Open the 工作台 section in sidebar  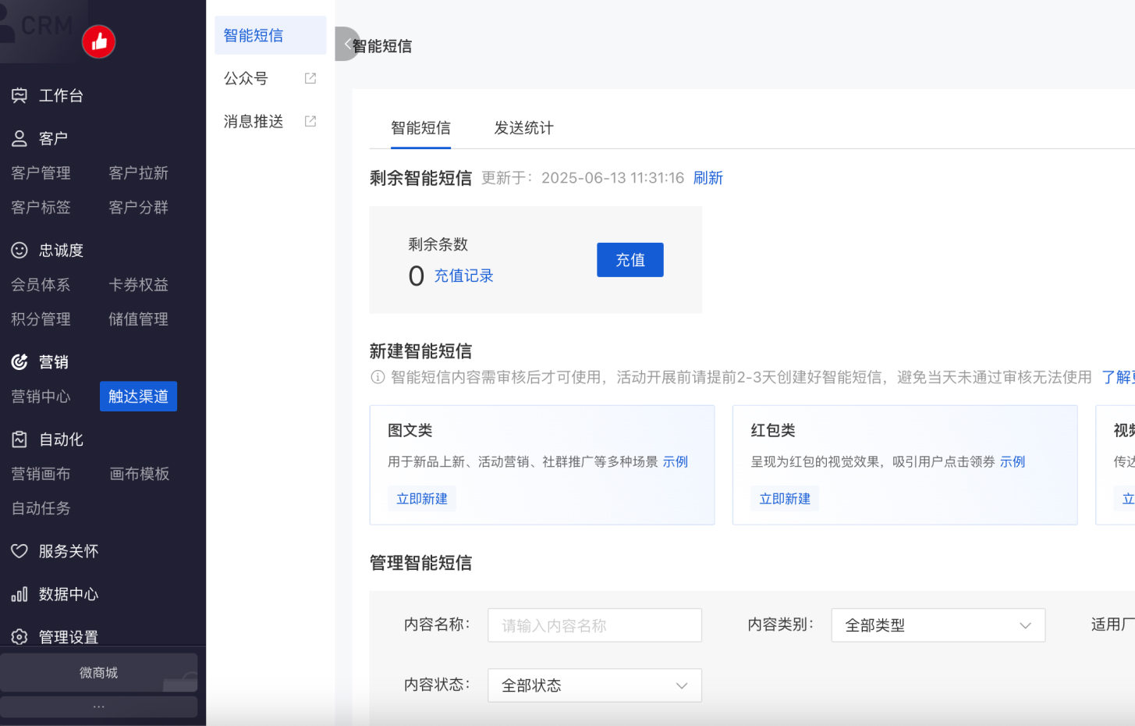point(20,94)
